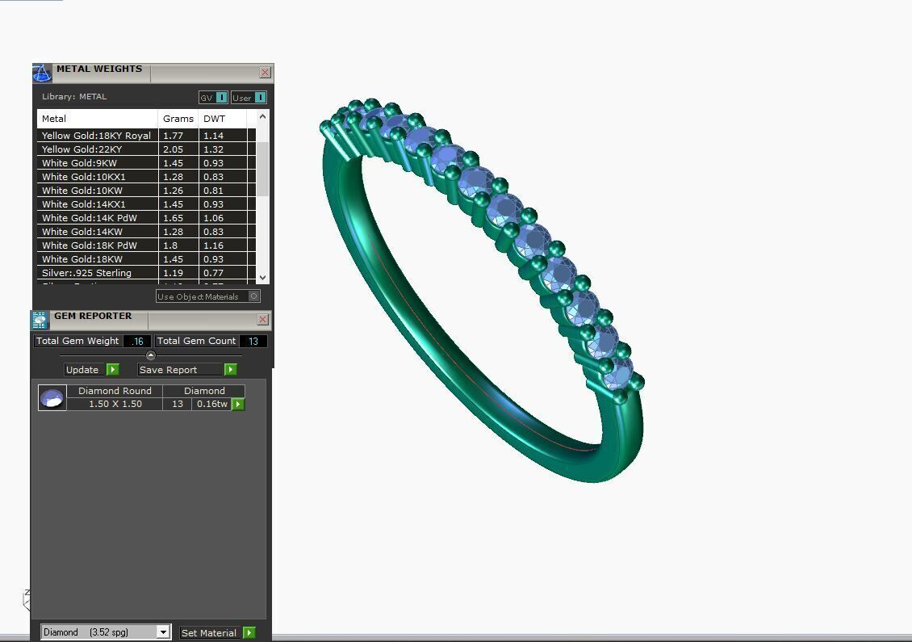Toggle the User library switch
Viewport: 912px width, 642px height.
(260, 97)
